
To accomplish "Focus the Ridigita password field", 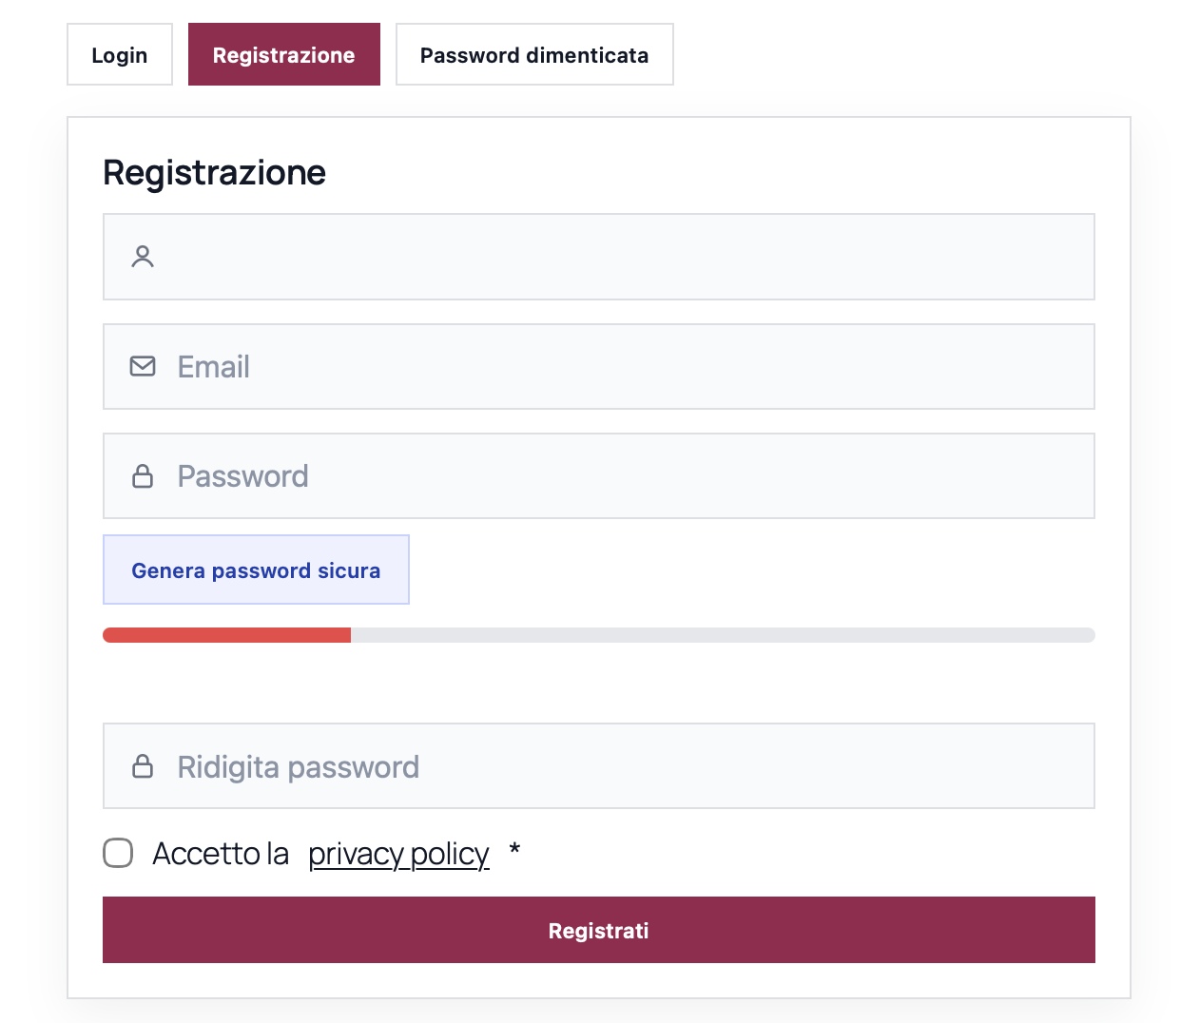I will click(x=618, y=766).
